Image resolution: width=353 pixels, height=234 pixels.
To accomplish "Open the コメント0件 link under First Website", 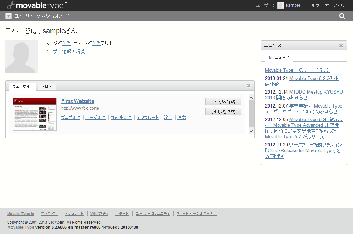I will click(121, 118).
